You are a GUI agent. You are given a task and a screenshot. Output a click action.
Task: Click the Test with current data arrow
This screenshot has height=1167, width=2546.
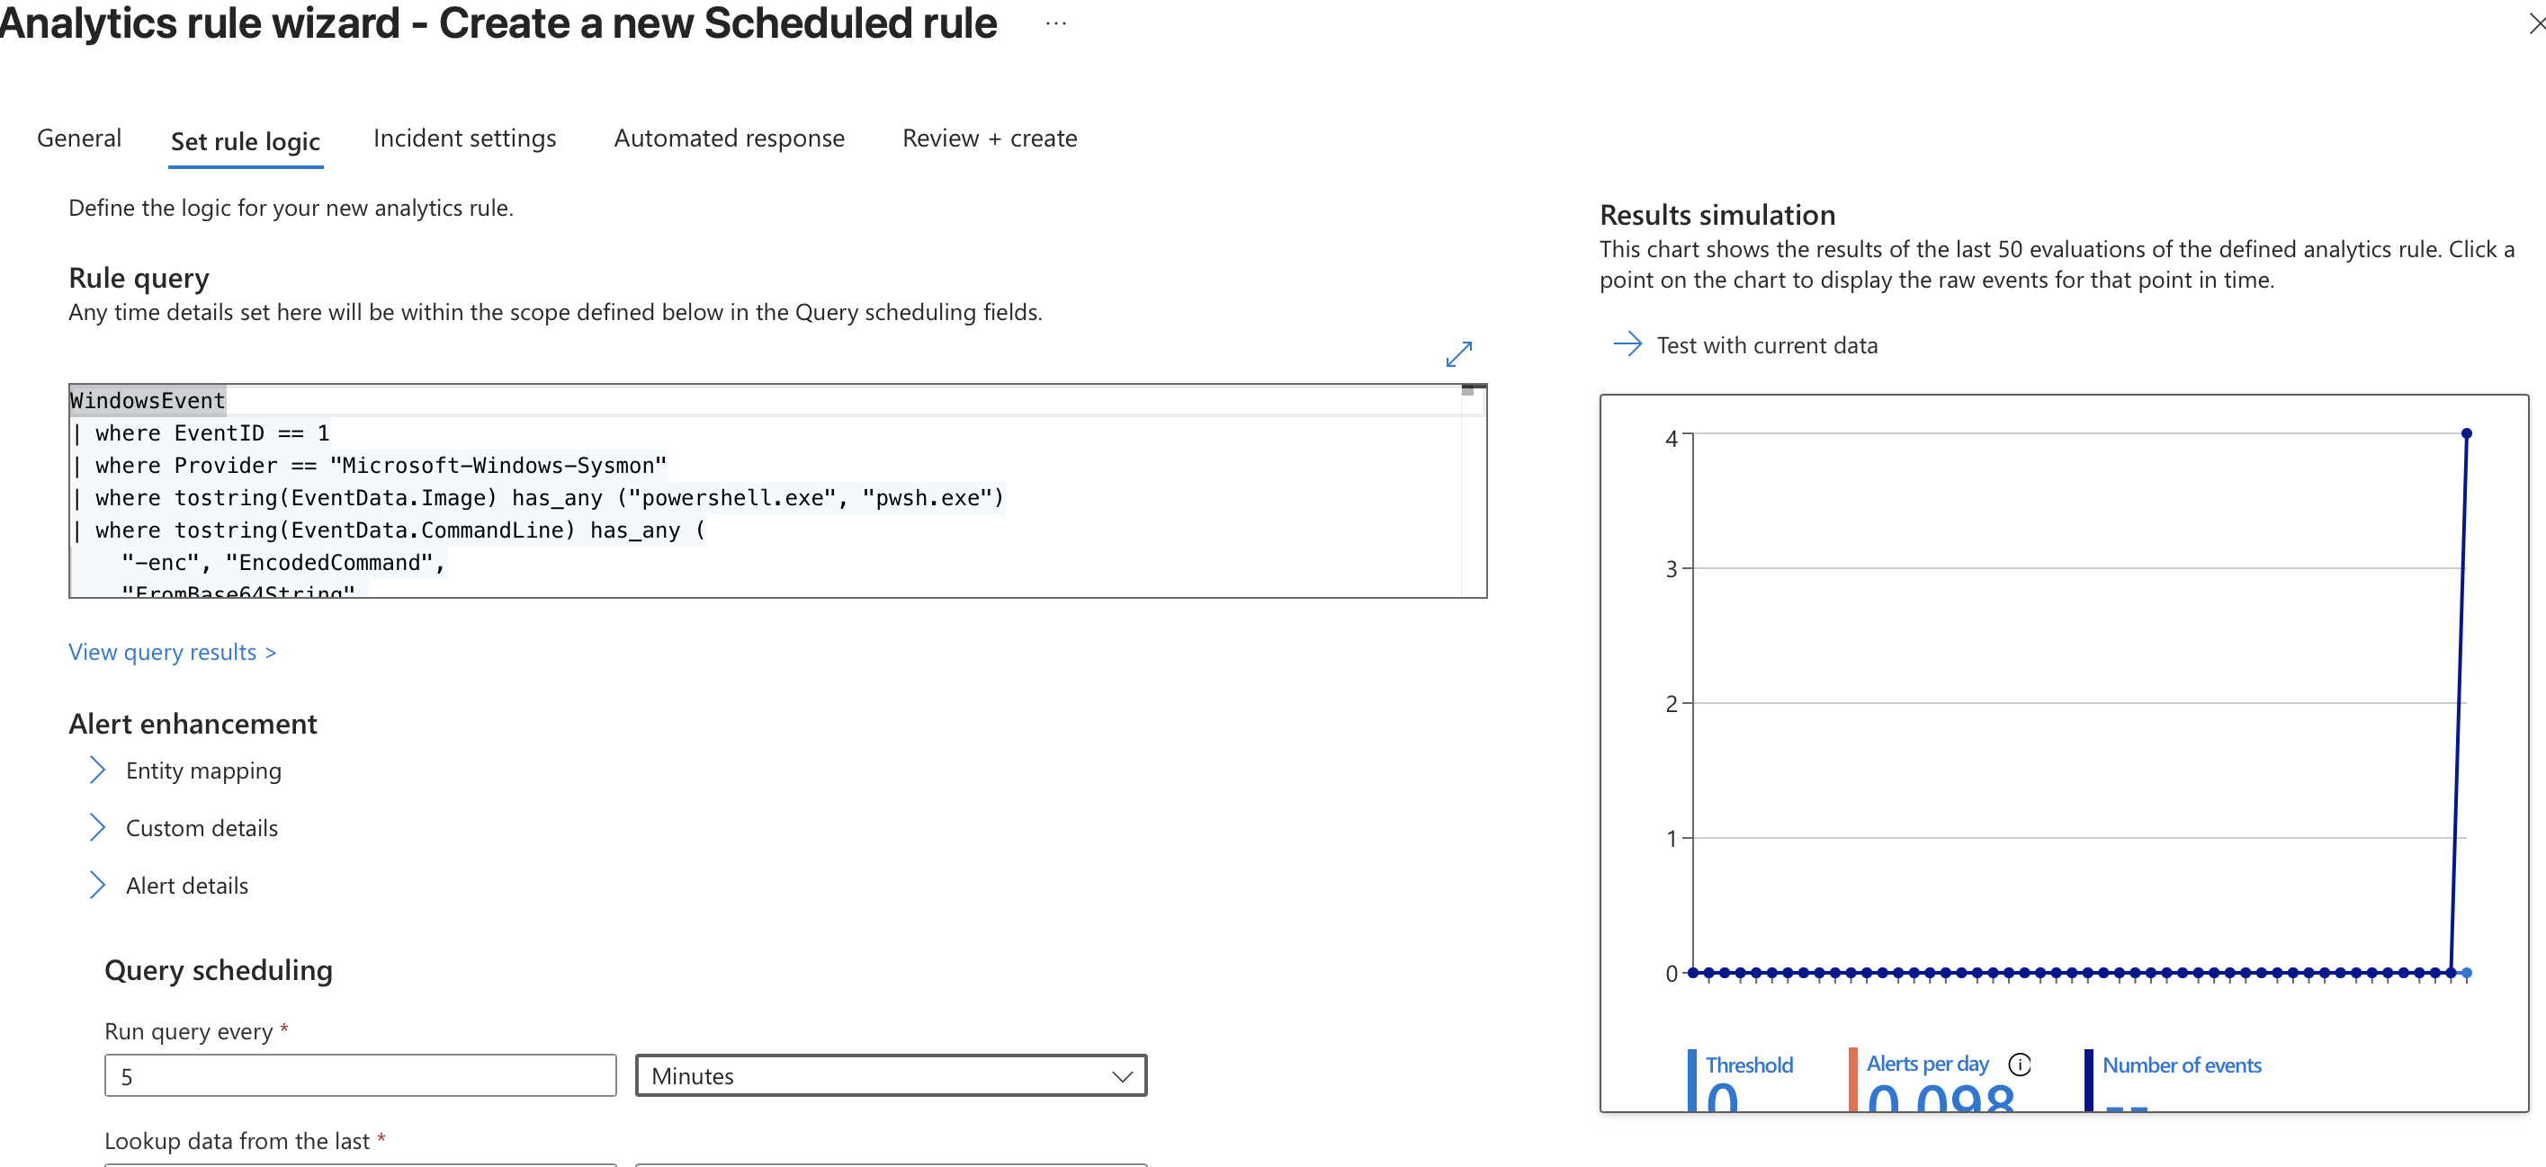(x=1627, y=344)
